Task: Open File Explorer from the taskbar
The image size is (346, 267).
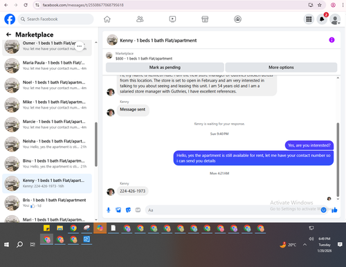Action: [x=60, y=228]
